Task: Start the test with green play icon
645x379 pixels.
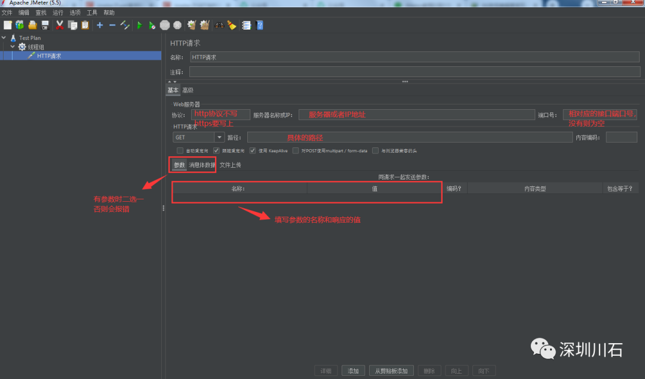Action: pyautogui.click(x=140, y=25)
